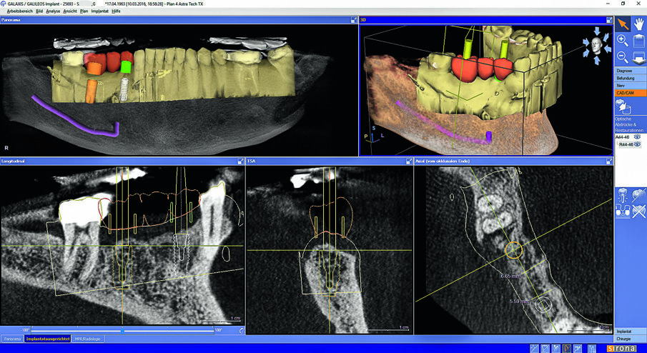Expand the Chirurgie section
The width and height of the screenshot is (647, 353).
[x=631, y=339]
